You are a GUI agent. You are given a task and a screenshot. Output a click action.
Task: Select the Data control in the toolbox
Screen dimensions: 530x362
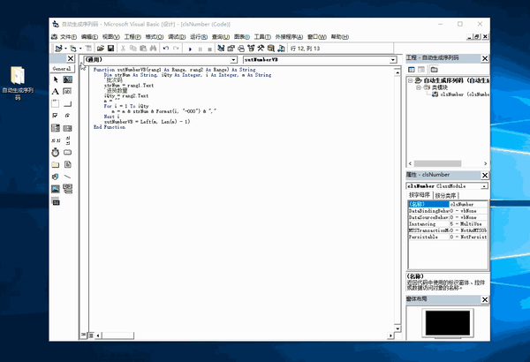(x=68, y=189)
